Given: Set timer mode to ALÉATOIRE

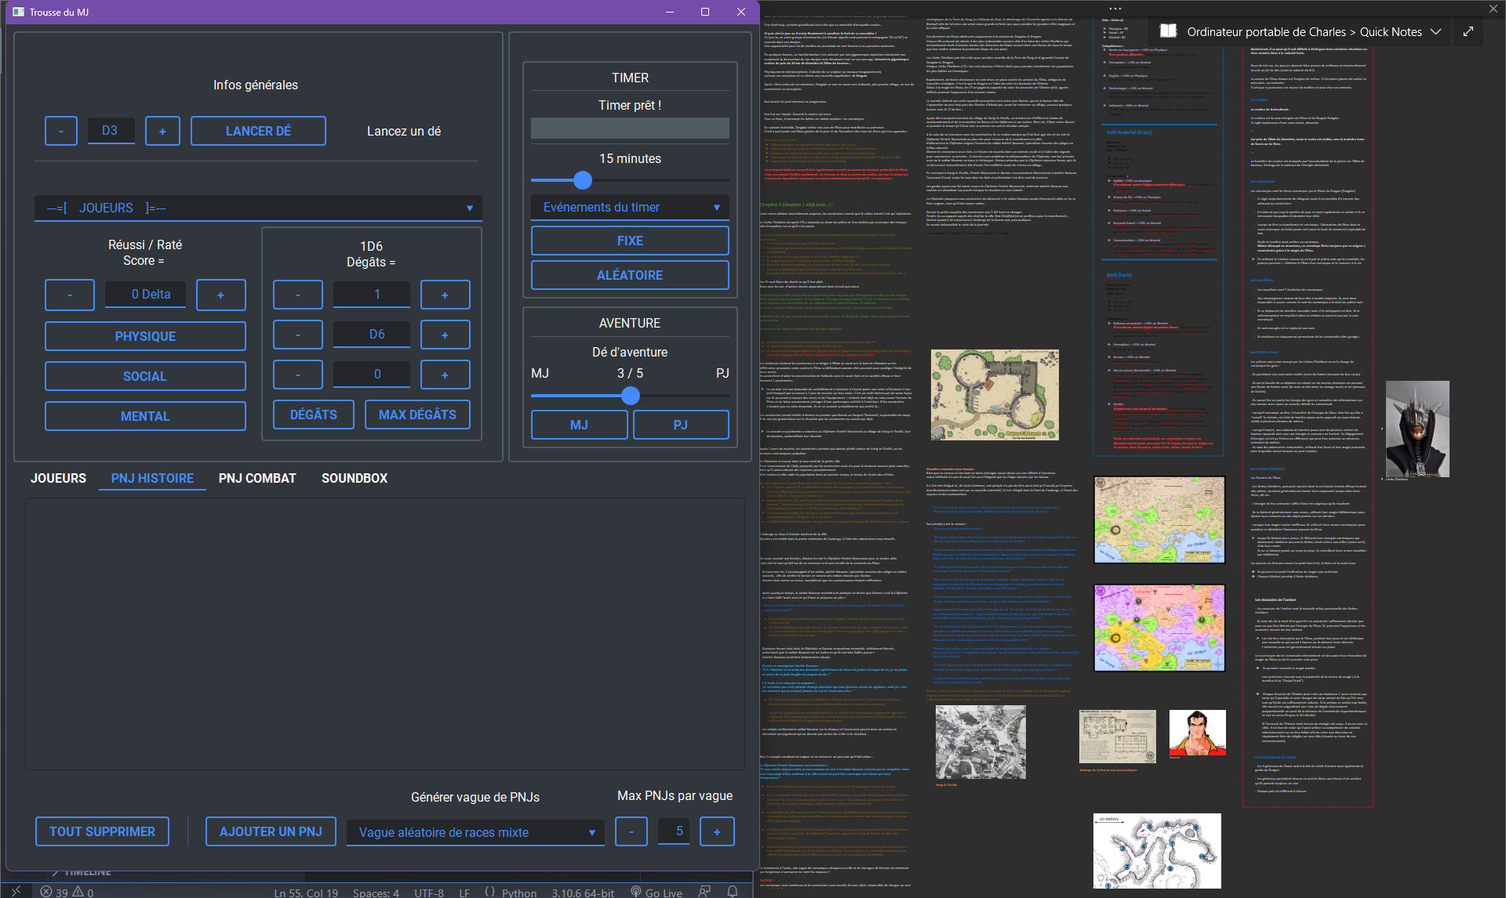Looking at the screenshot, I should pos(630,275).
